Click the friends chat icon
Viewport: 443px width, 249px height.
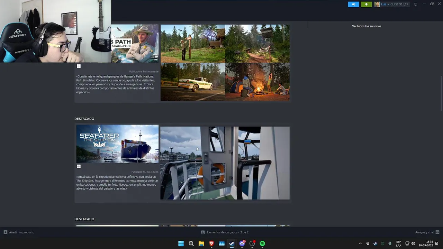(x=437, y=232)
